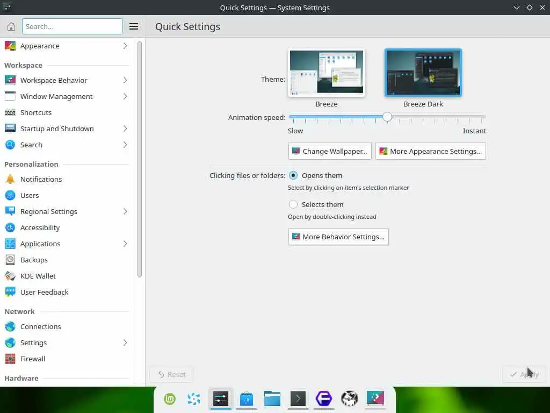
Task: Select the Selects them radio button
Action: [x=293, y=204]
